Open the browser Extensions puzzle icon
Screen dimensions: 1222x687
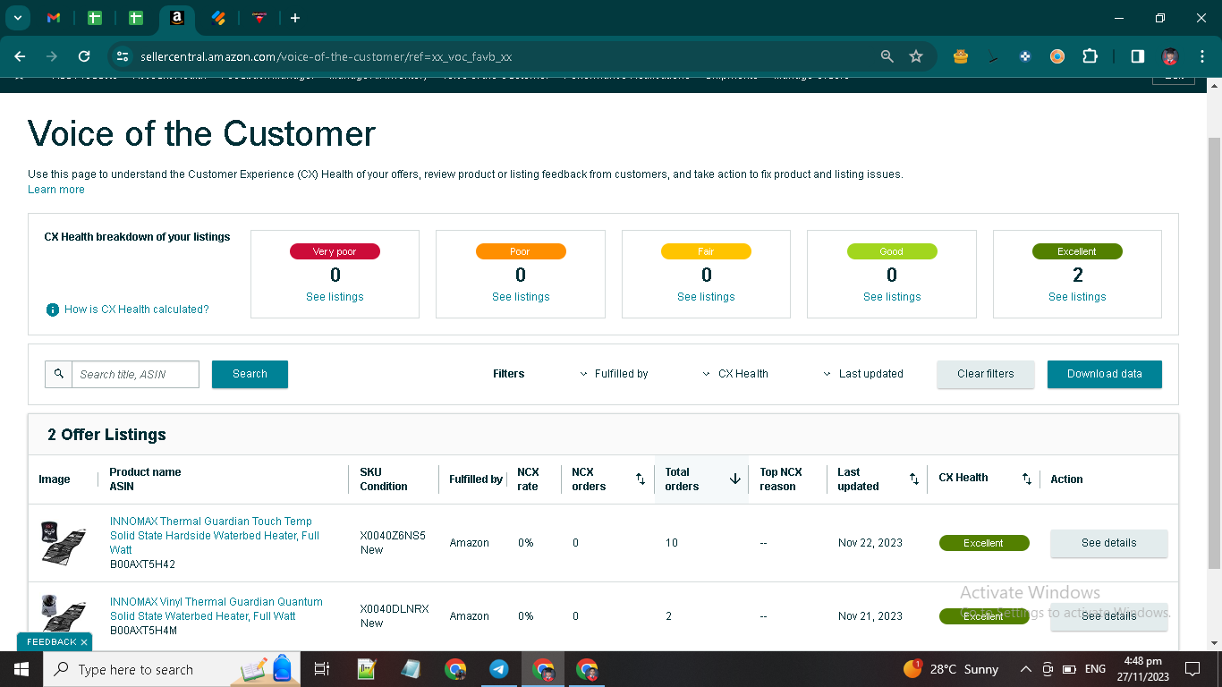click(x=1090, y=56)
